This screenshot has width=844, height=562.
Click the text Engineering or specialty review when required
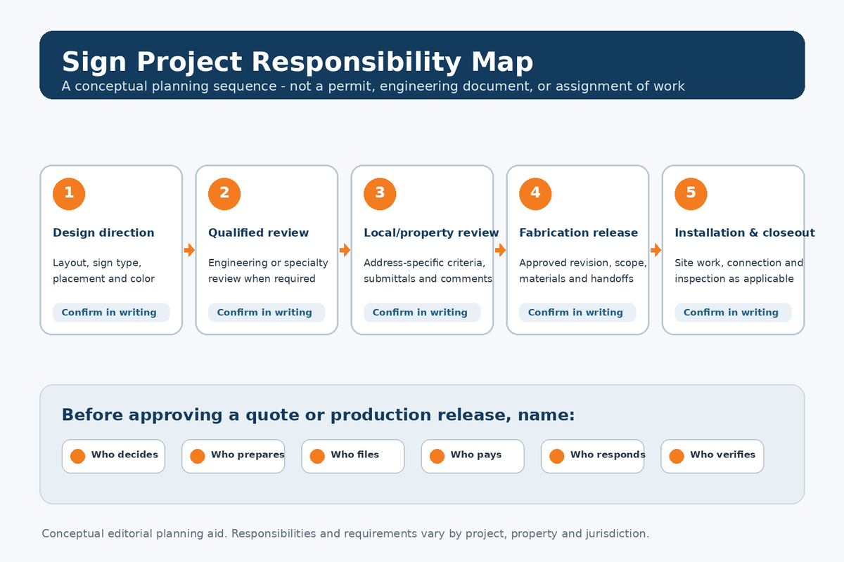click(268, 270)
